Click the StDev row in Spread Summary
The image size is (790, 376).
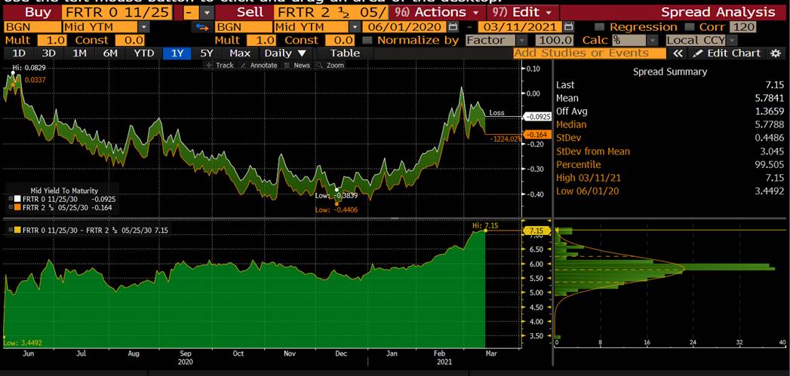coord(670,137)
